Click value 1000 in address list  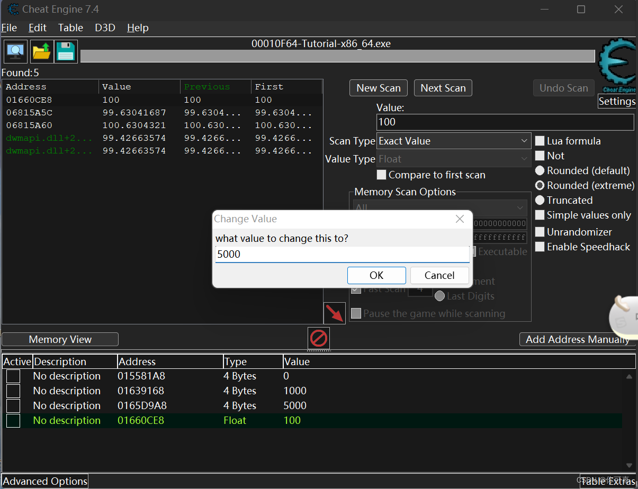coord(295,391)
